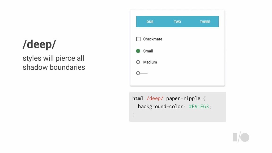272x153 pixels.
Task: Click the /deep/ heading
Action: pos(39,44)
